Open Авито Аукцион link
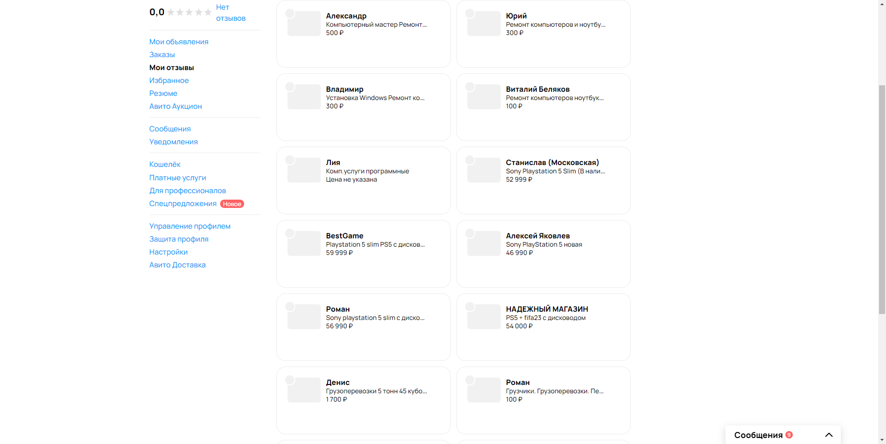886x444 pixels. 175,107
